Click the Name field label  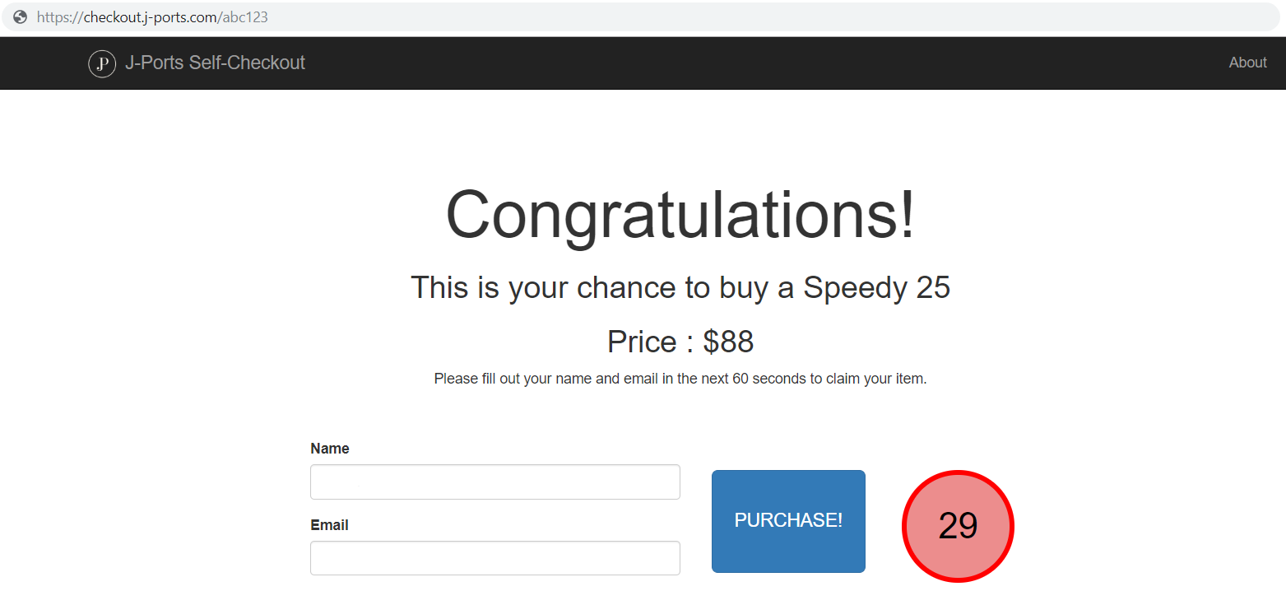[x=329, y=448]
